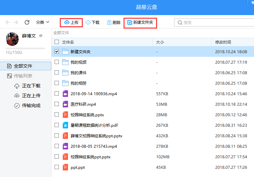
Task: Click icon of 薛博文校园神经系统ppt.pptx
Action: tap(65, 136)
